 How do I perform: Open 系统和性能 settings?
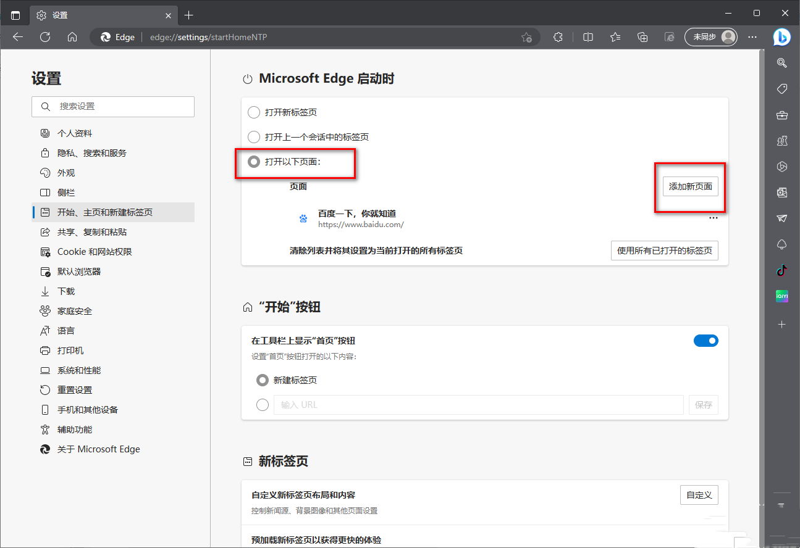point(113,370)
